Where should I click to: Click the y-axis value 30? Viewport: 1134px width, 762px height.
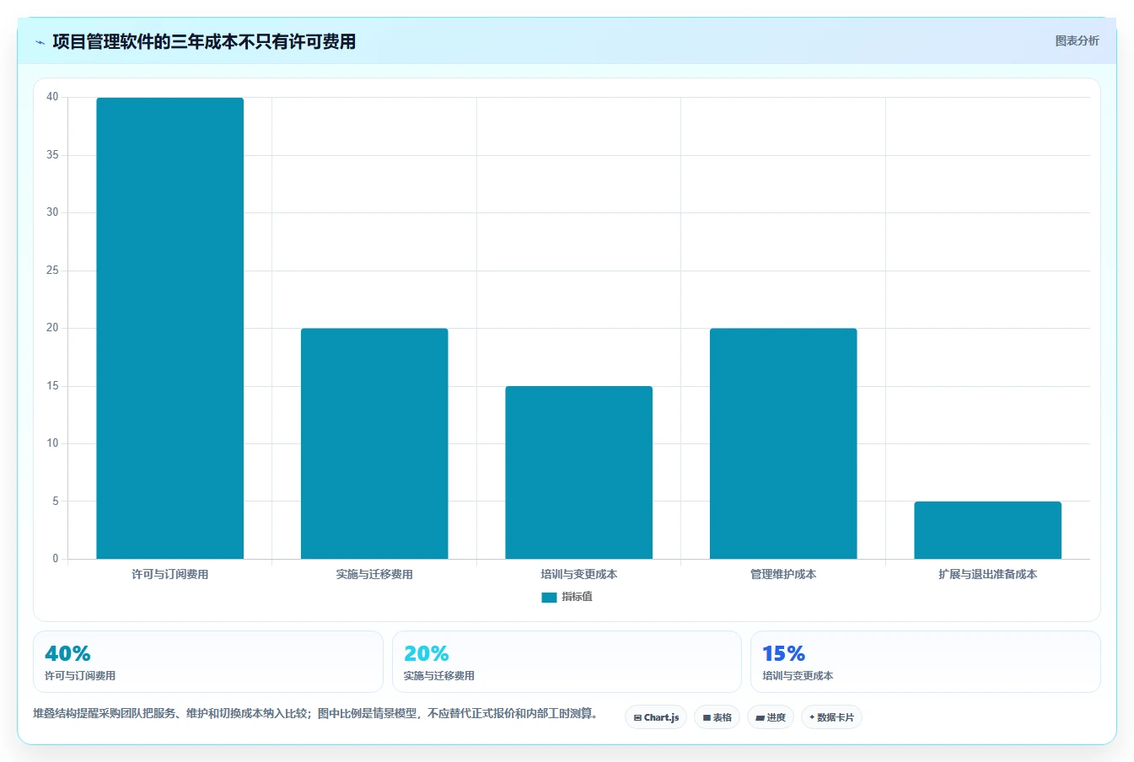pyautogui.click(x=52, y=212)
